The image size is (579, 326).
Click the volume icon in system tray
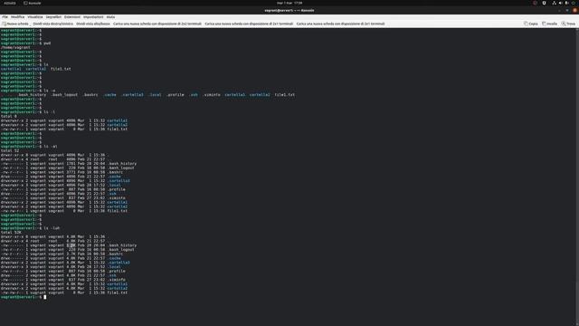pyautogui.click(x=560, y=3)
